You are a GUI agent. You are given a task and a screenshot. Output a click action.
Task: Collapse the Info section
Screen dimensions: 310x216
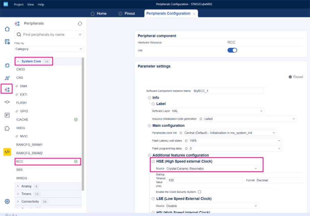click(149, 98)
